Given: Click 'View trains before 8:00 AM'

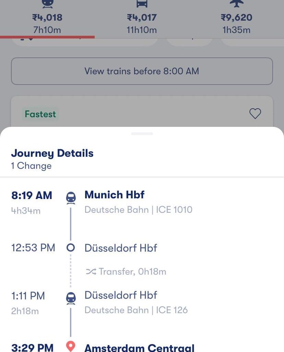Looking at the screenshot, I should 142,71.
